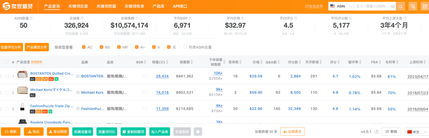Sort by 上架时间 column arrows
429x138 pixels.
coord(425,62)
